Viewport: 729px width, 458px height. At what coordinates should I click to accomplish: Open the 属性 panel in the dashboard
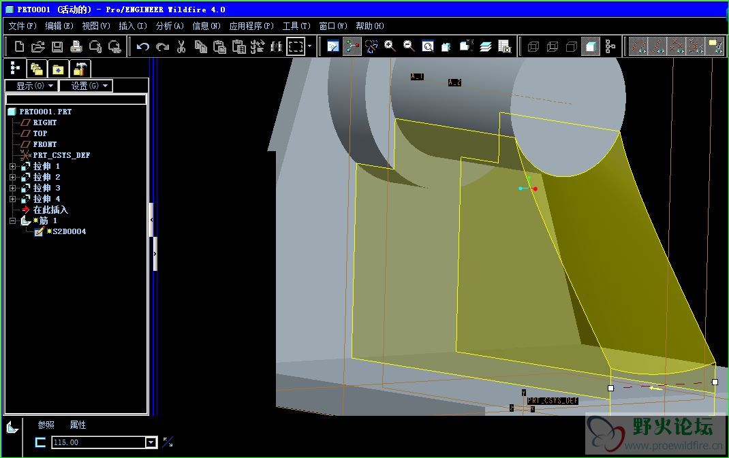(x=78, y=425)
